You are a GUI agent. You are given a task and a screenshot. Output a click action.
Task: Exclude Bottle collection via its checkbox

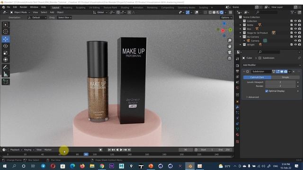point(292,25)
